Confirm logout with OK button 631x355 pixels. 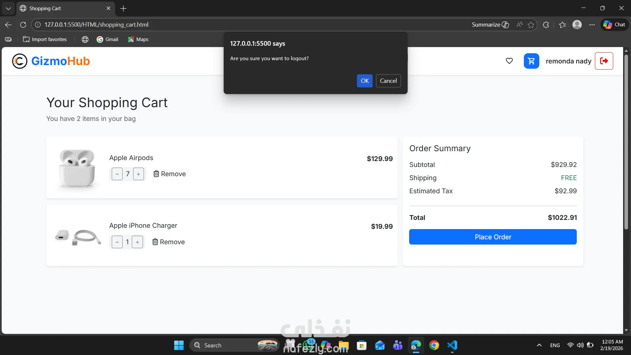point(364,81)
